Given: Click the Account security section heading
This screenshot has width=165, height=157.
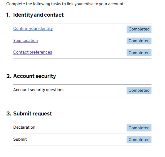Looking at the screenshot, I should 34,76.
